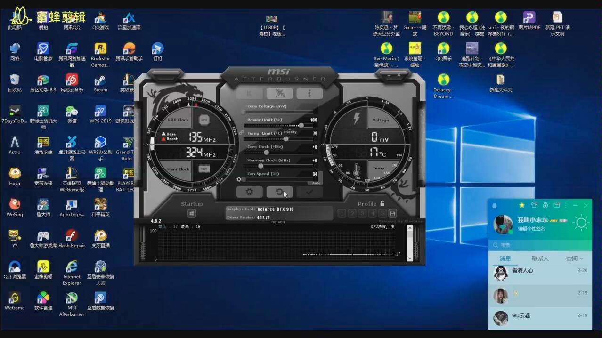Click the Memory Clock slider handle

[x=260, y=166]
